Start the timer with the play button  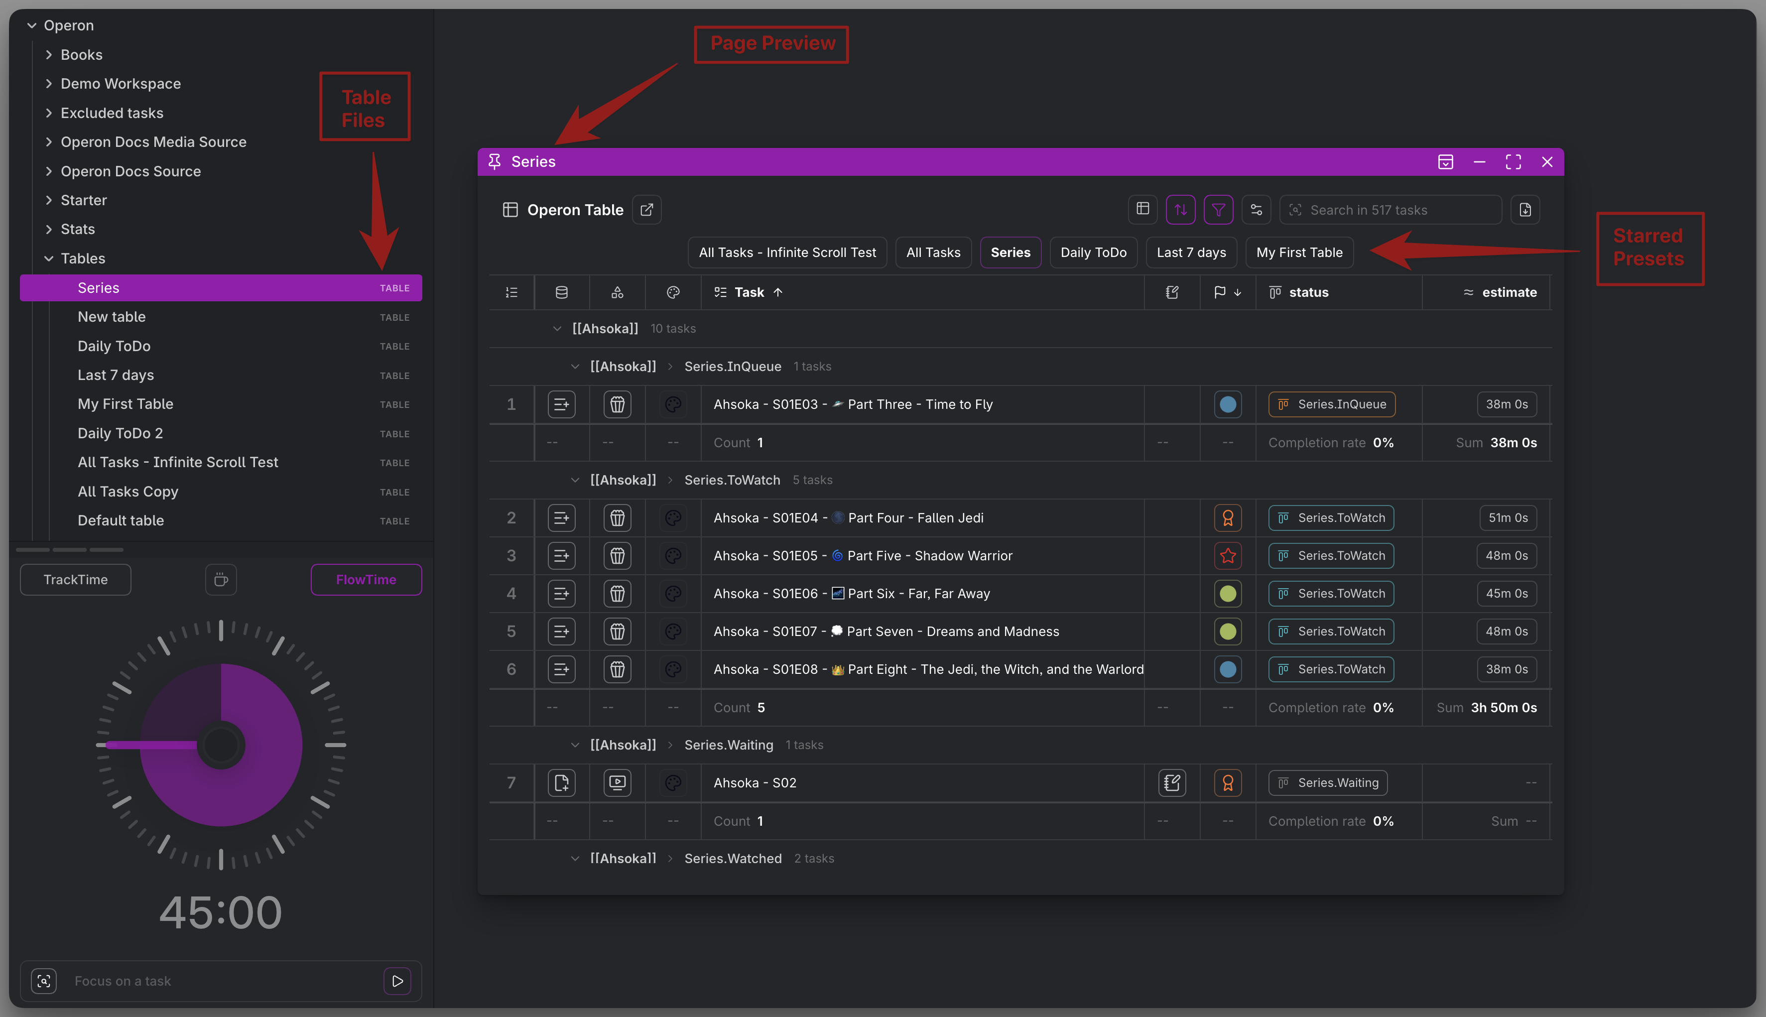coord(397,981)
